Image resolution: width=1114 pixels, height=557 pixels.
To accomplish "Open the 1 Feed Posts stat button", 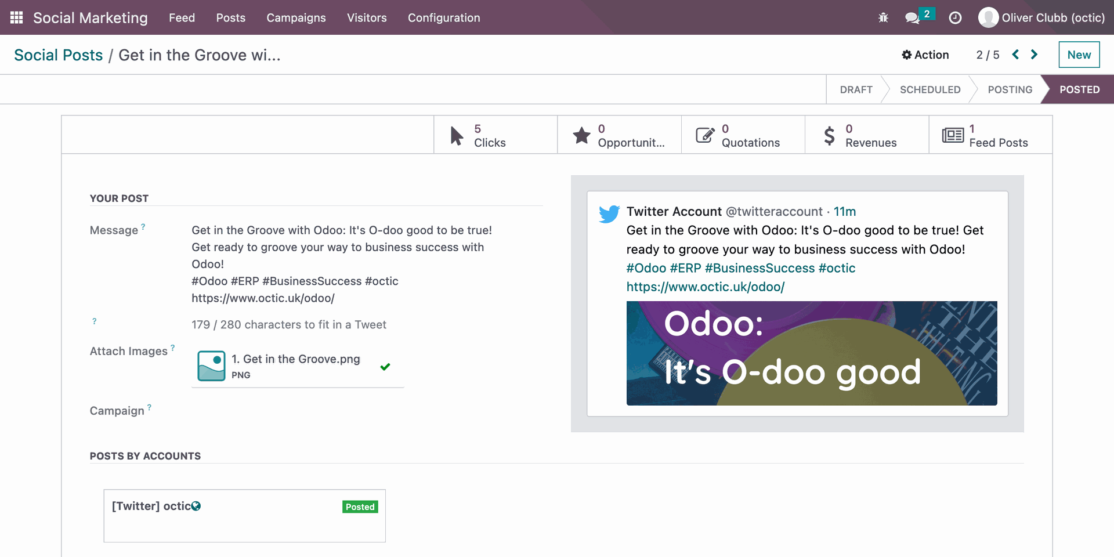I will coord(990,135).
